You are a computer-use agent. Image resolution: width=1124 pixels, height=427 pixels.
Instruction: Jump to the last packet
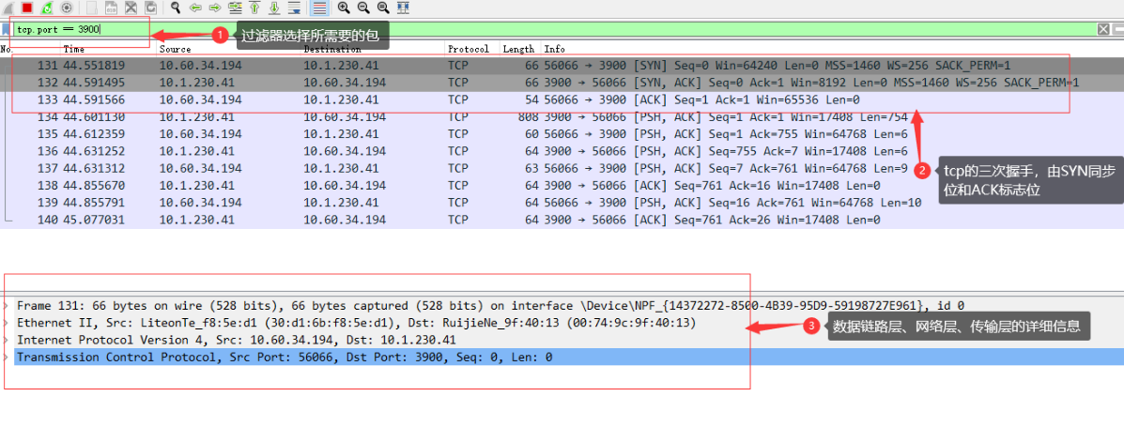pos(274,8)
